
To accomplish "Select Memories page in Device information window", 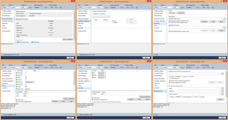I will tap(5, 23).
